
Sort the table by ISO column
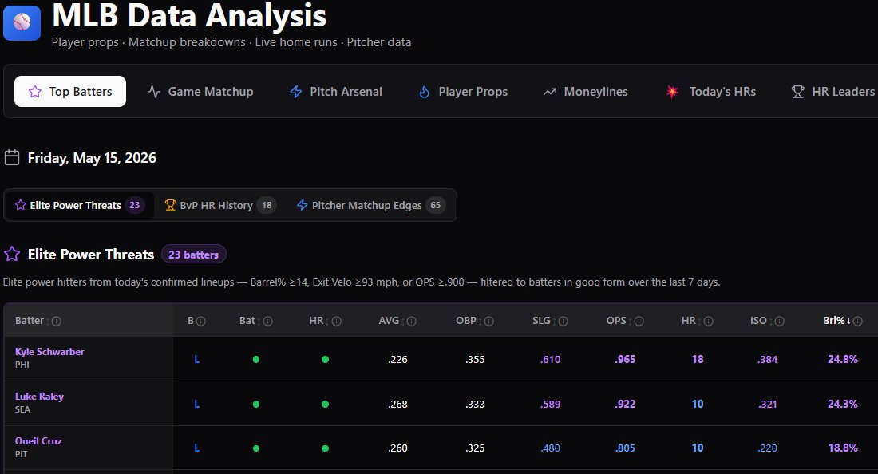click(x=761, y=321)
